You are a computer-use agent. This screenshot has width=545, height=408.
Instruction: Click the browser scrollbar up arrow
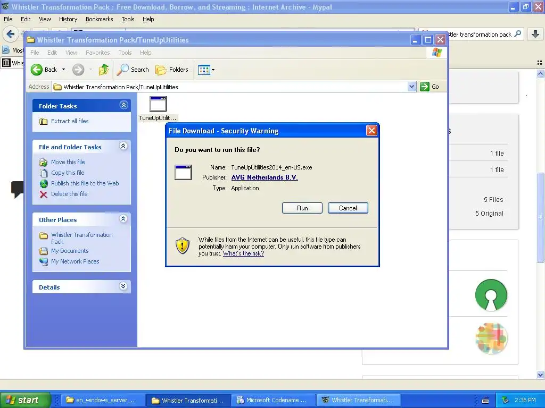[x=540, y=73]
